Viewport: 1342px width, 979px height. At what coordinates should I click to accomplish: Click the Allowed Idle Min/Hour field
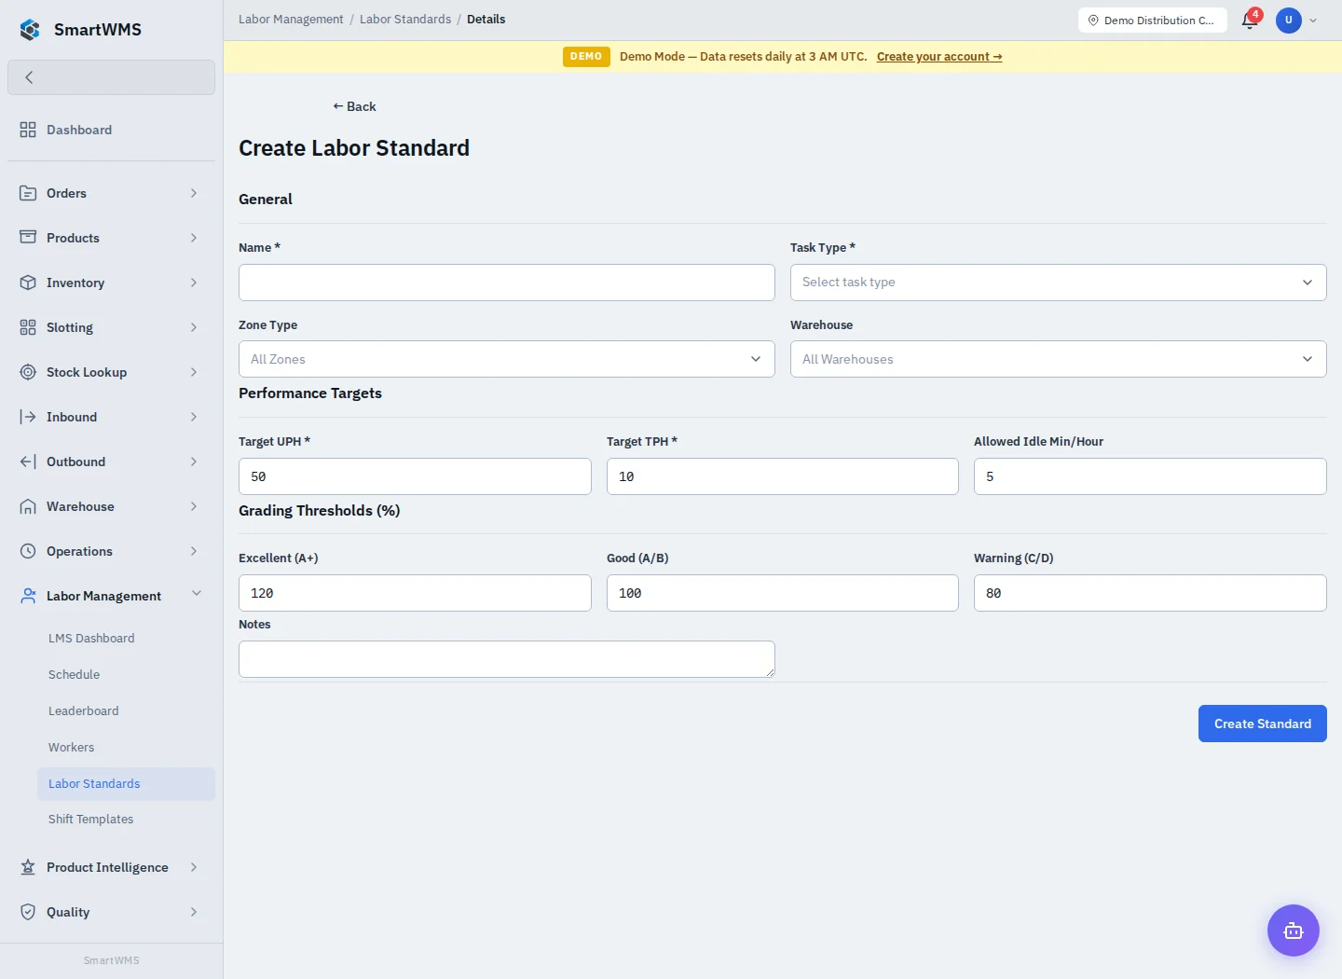click(1150, 476)
